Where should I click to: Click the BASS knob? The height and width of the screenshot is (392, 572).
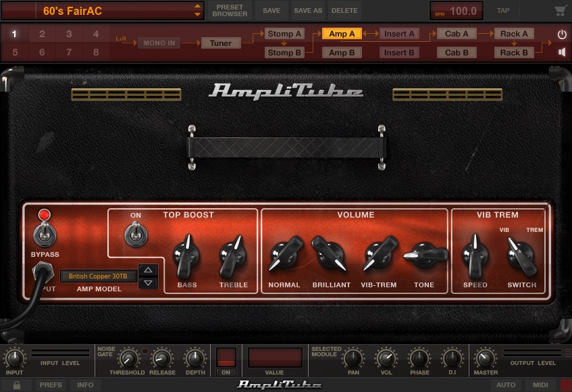pyautogui.click(x=186, y=257)
